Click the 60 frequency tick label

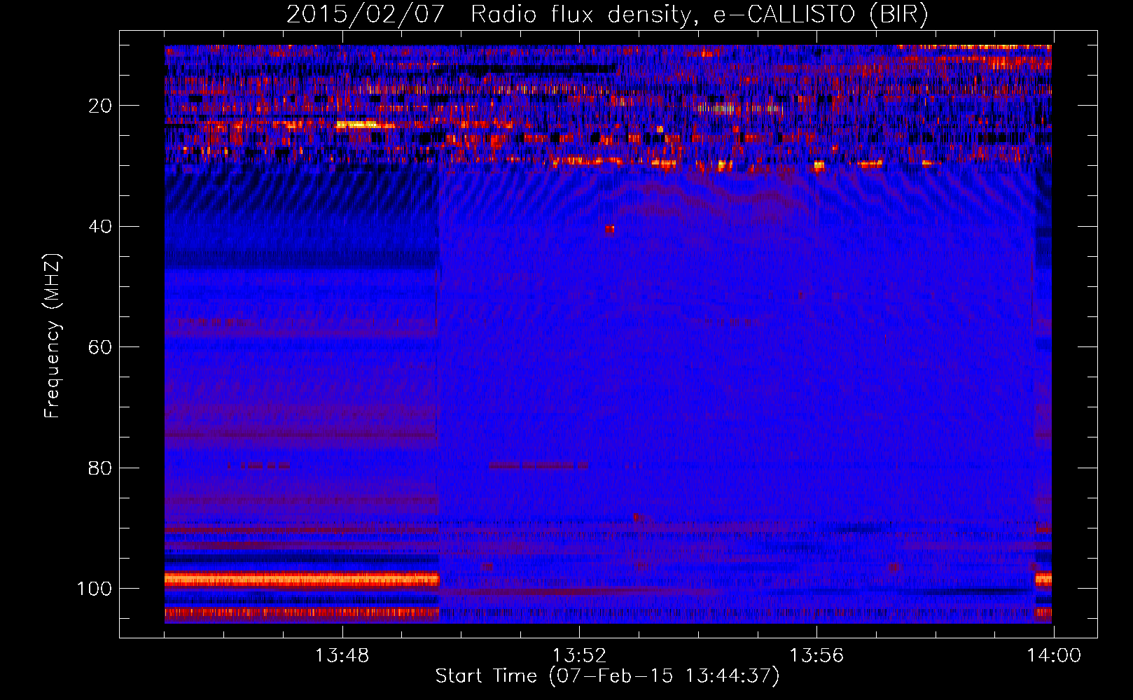click(x=100, y=347)
